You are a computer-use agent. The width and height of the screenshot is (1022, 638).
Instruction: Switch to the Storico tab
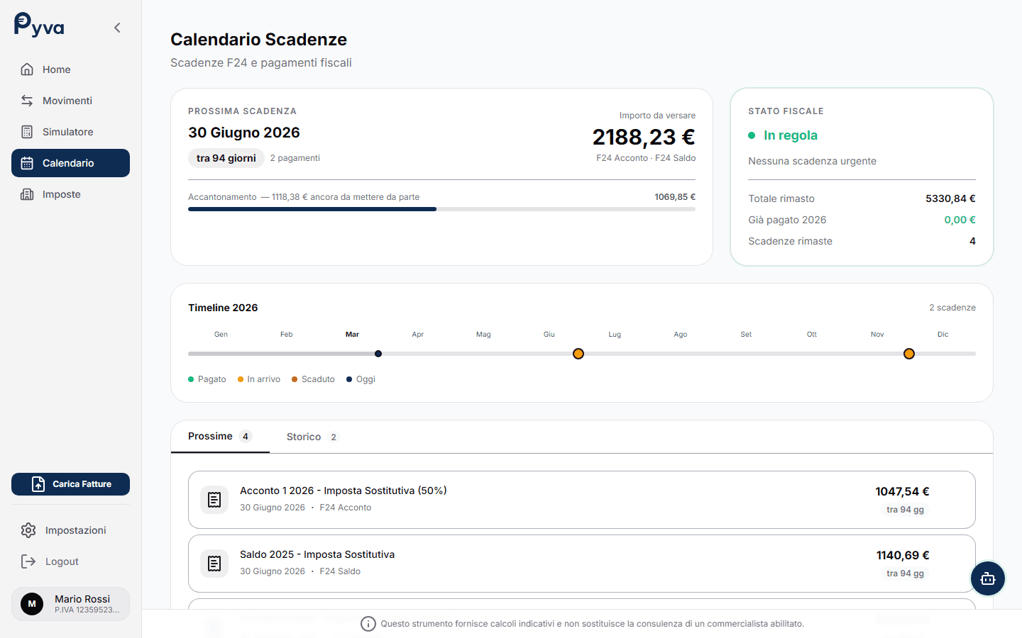click(x=311, y=436)
